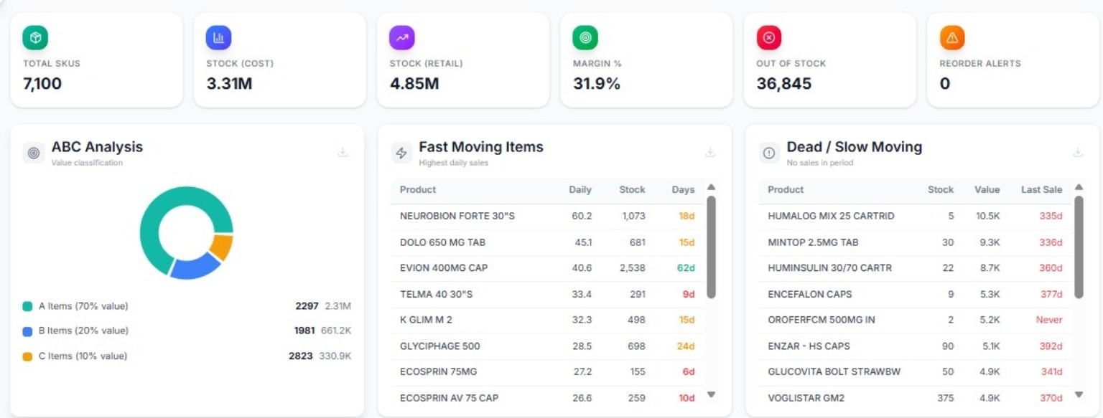The image size is (1103, 418).
Task: Click the Fast Moving Items lightning icon
Action: (401, 153)
